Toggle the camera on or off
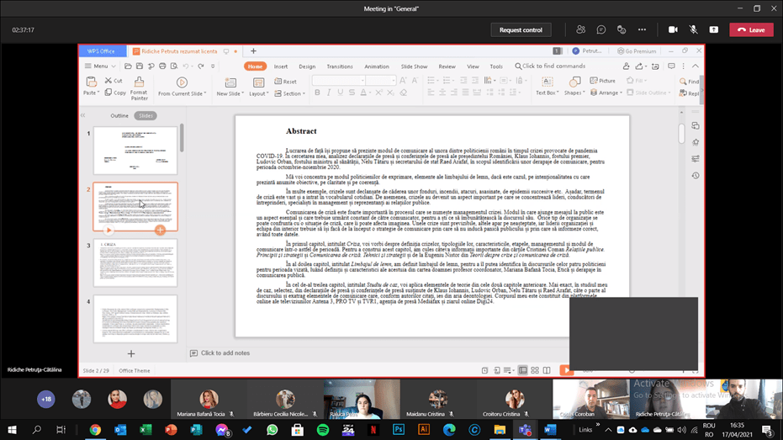Screen dimensions: 783x440 coord(673,29)
